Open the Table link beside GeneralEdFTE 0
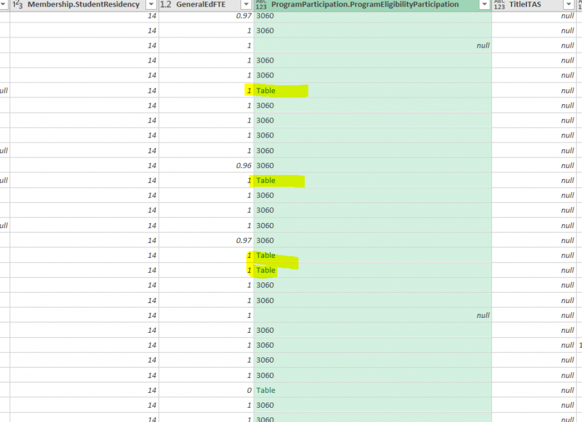582x422 pixels. pyautogui.click(x=266, y=390)
